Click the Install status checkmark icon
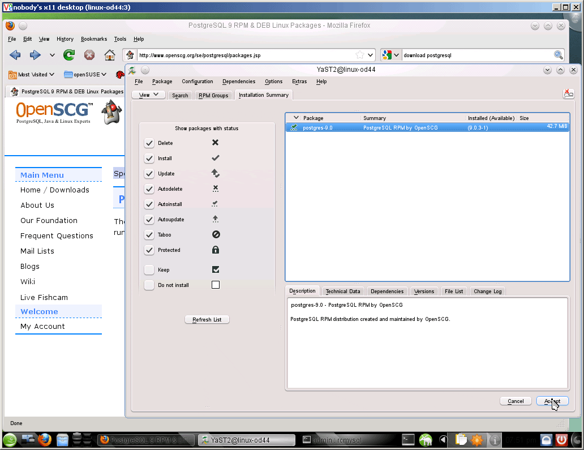Viewport: 584px width, 450px height. [x=215, y=158]
